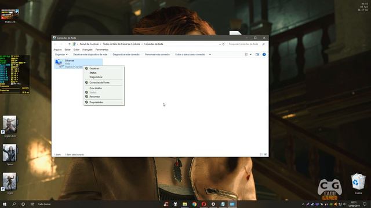371x208 pixels.
Task: Open the Exibir menu
Action: (x=77, y=50)
